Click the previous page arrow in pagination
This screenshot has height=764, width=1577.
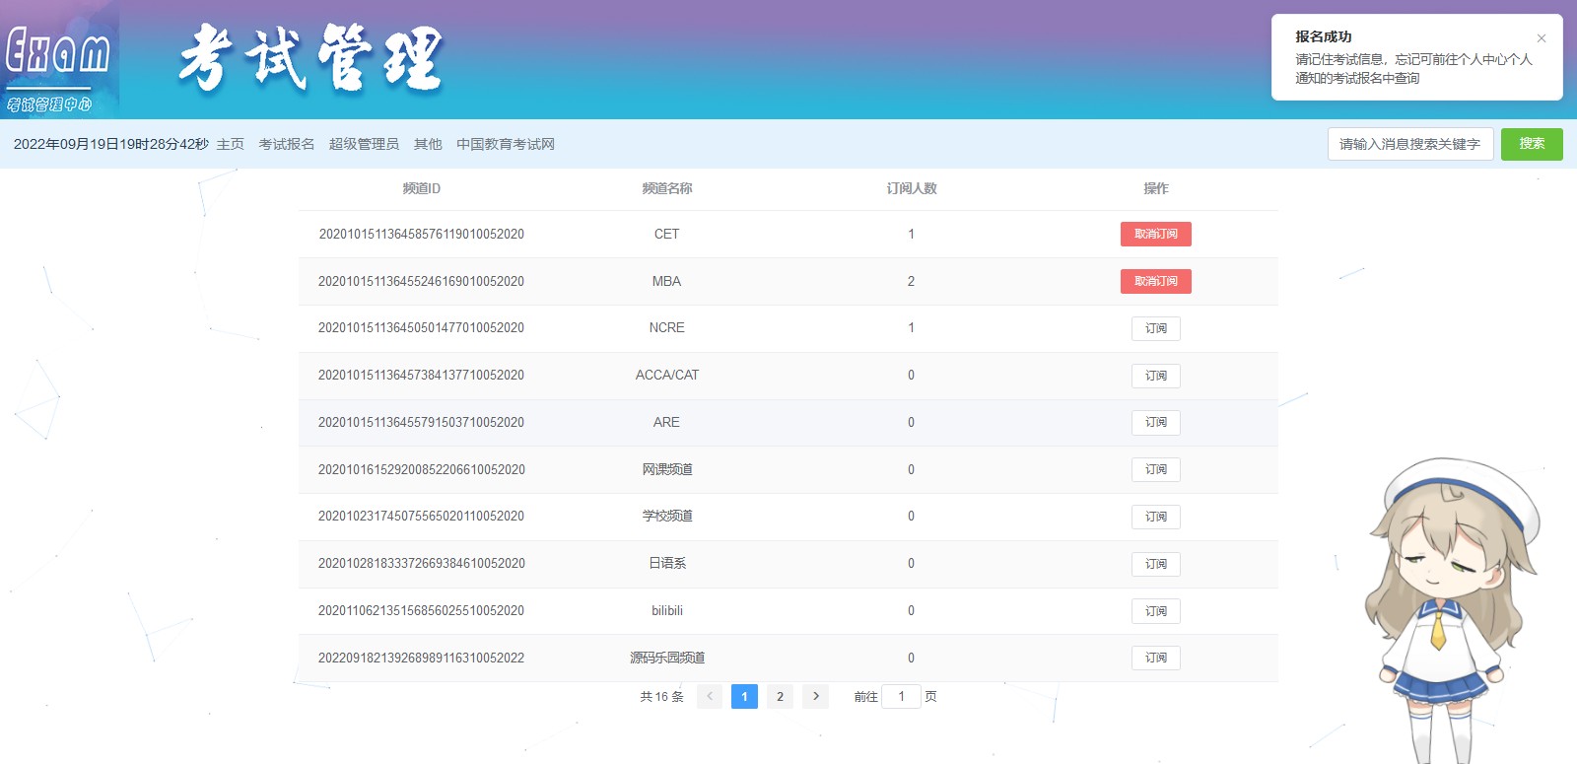[x=710, y=697]
